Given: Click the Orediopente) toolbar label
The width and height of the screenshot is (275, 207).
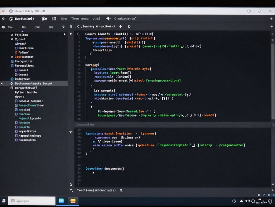Looking at the screenshot, I should pyautogui.click(x=125, y=19).
